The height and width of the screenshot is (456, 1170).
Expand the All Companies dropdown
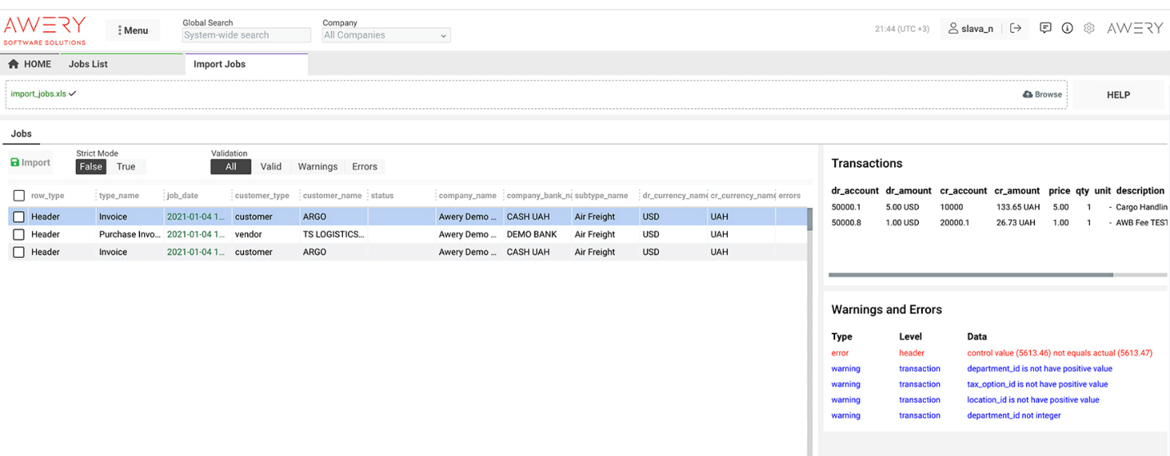coord(386,35)
